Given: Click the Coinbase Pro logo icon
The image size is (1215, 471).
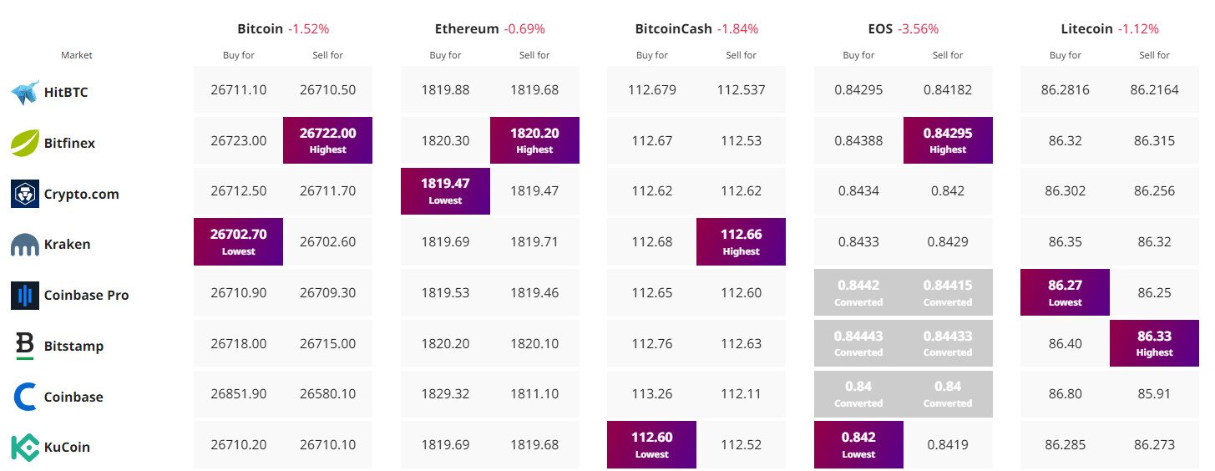Looking at the screenshot, I should [x=25, y=295].
